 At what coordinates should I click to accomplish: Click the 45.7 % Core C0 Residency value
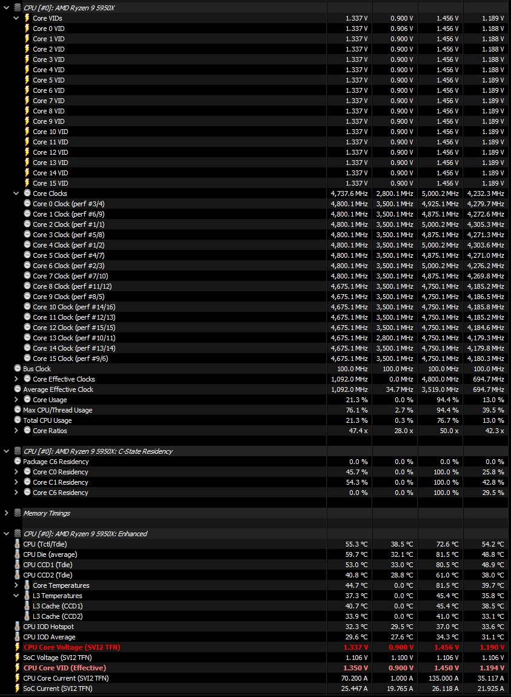[357, 471]
